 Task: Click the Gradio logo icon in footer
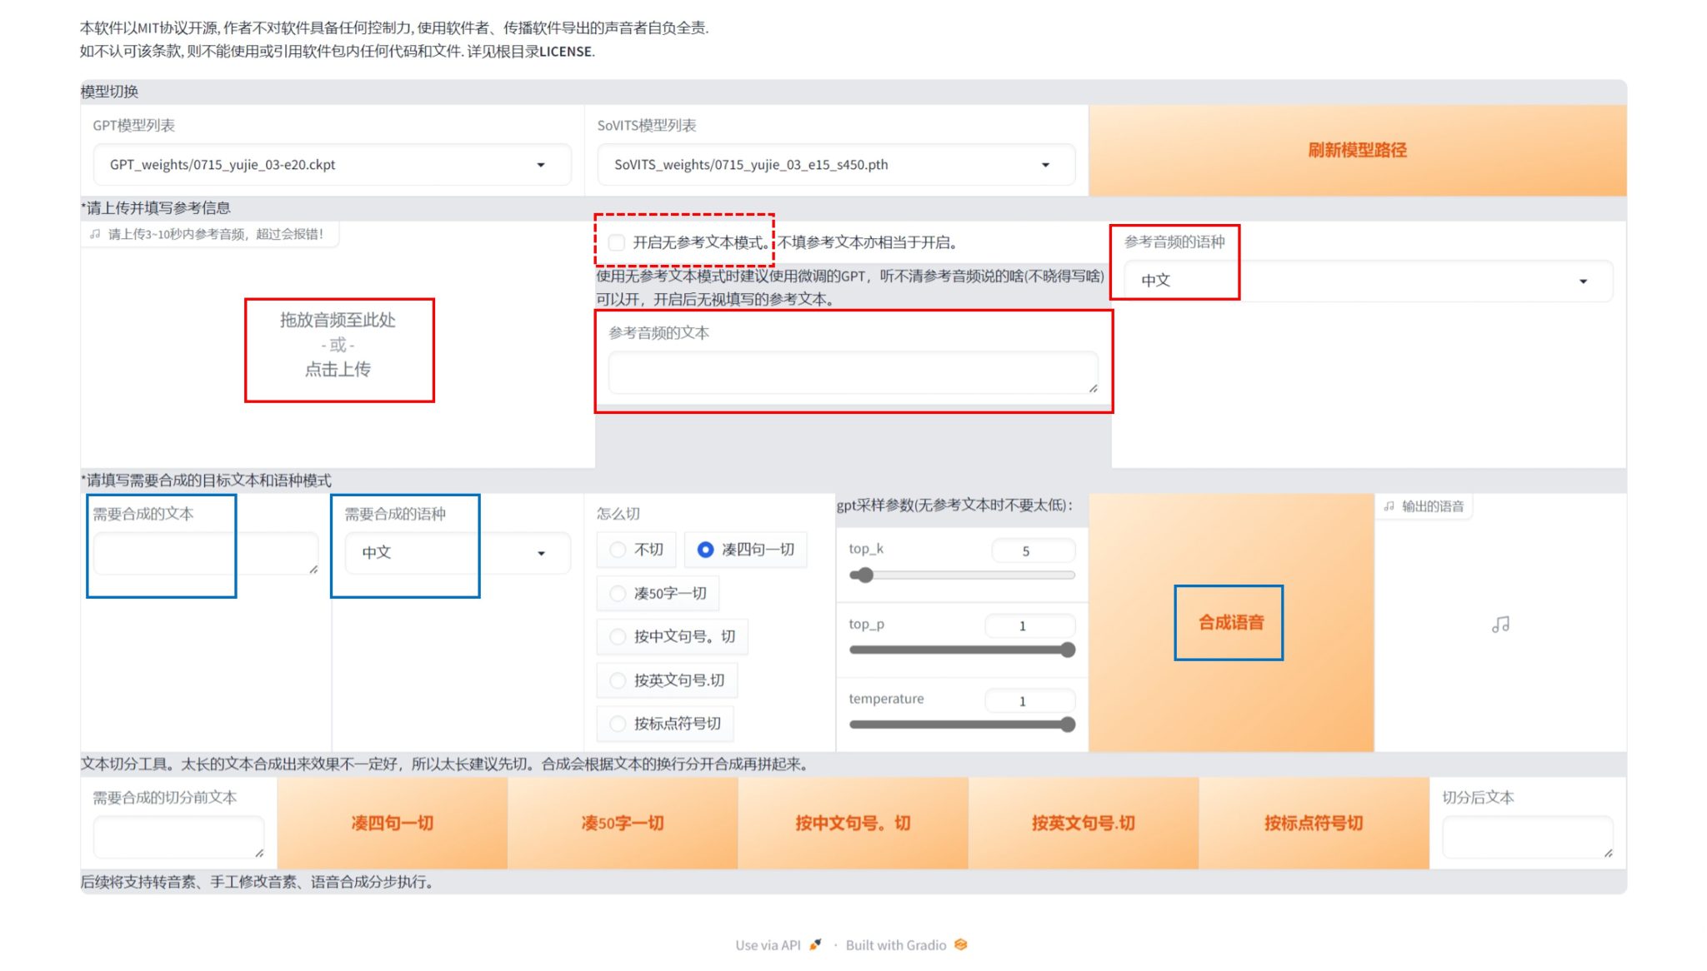click(961, 944)
